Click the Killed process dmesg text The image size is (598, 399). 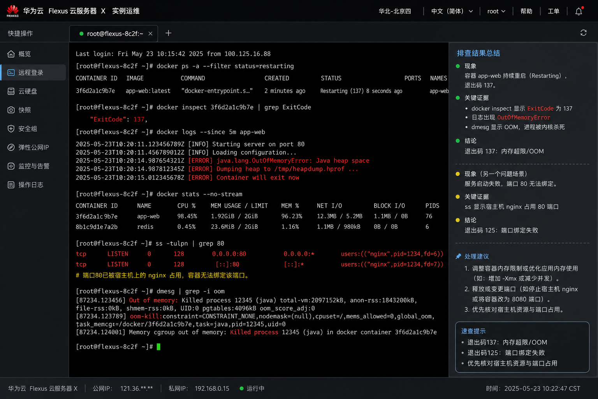[254, 332]
